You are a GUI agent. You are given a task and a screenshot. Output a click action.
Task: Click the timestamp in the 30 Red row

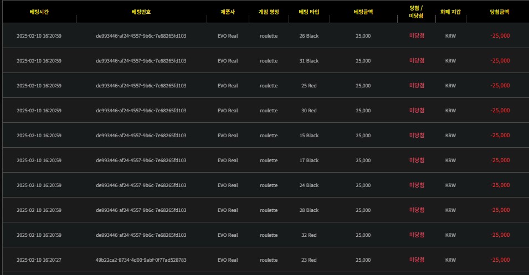(39, 111)
